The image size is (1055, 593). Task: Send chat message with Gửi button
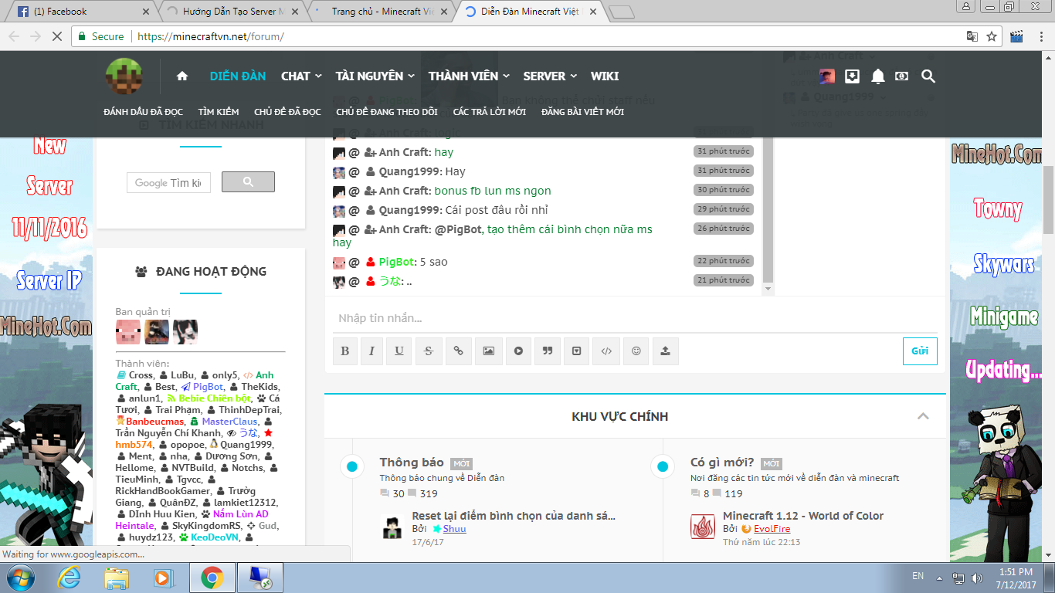coord(920,351)
